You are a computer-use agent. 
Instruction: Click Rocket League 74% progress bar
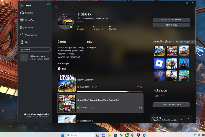(x=110, y=91)
